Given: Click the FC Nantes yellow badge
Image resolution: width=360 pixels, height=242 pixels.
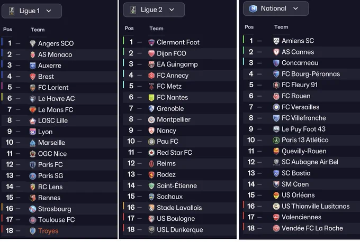Looking at the screenshot, I should [x=151, y=98].
